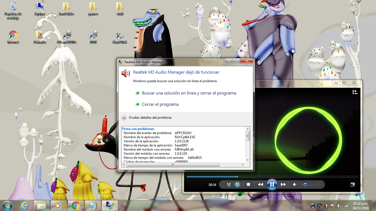The image size is (376, 211).
Task: Switch Media Player to full screen view
Action: [353, 185]
